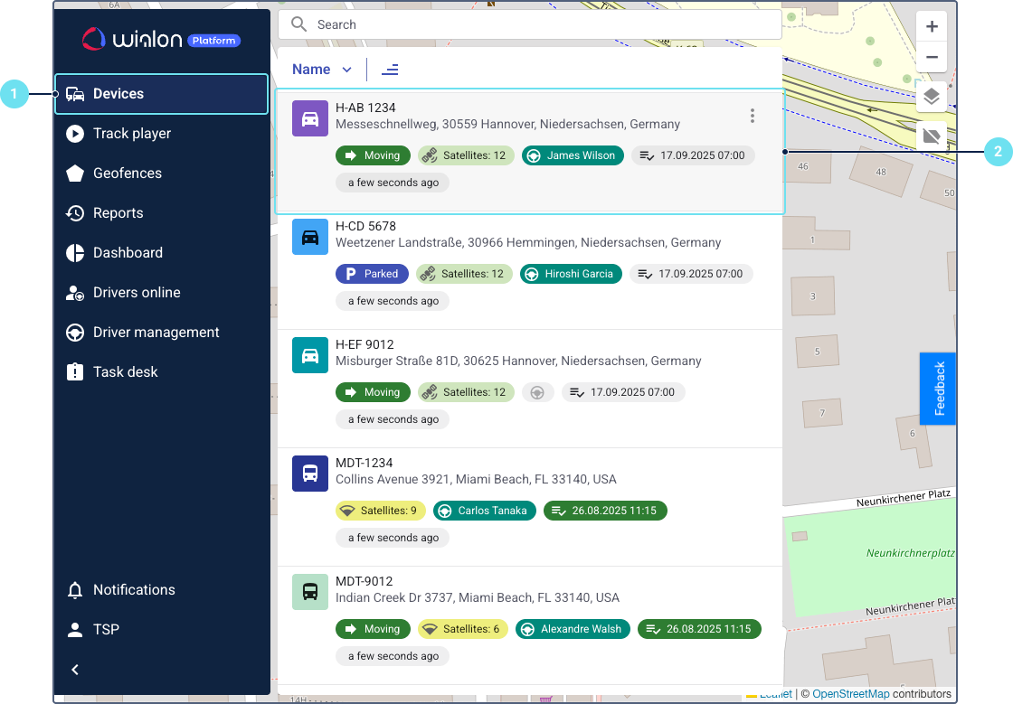Click the blue Feedback button
This screenshot has height=704, width=1013.
(x=938, y=389)
